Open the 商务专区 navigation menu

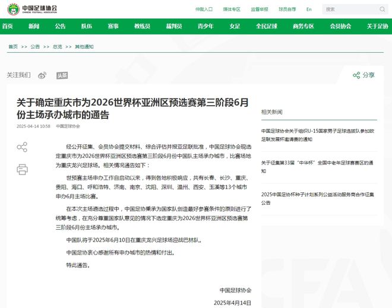click(x=304, y=26)
